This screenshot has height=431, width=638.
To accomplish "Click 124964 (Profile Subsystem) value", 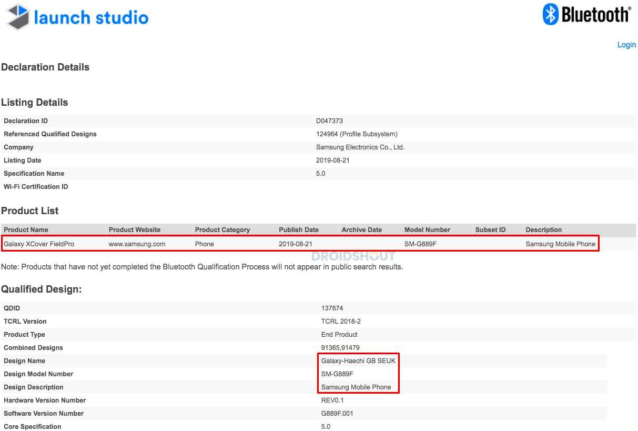I will [357, 134].
